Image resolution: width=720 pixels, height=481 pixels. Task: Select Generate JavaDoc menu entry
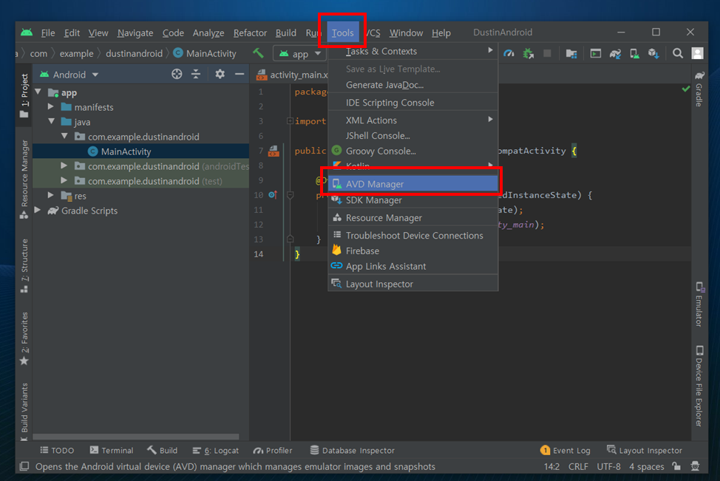413,85
